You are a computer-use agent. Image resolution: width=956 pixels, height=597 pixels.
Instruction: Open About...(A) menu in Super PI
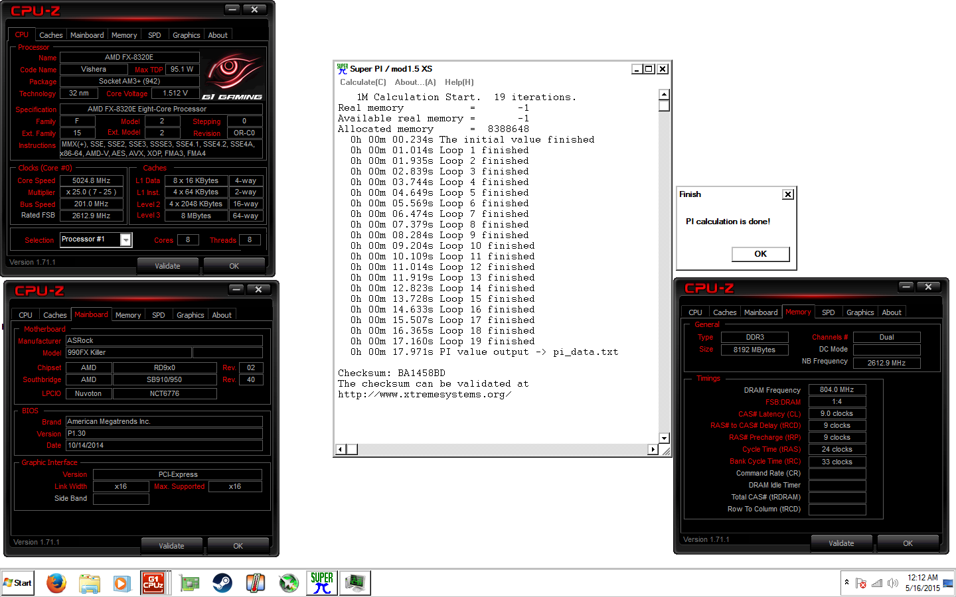(x=415, y=82)
